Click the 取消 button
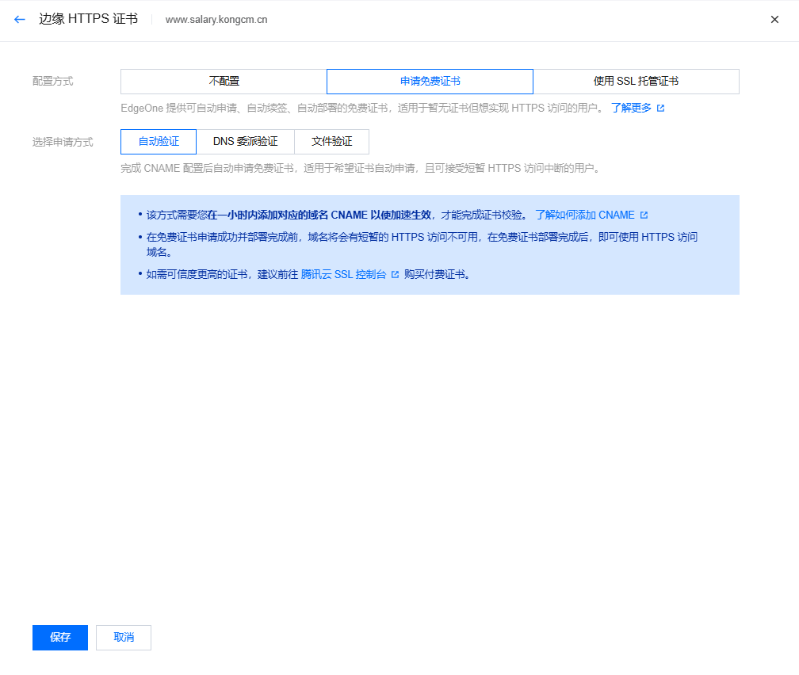 click(123, 638)
